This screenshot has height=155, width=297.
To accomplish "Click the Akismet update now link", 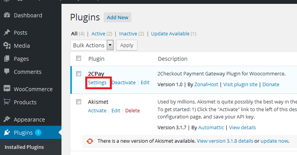I will click(x=274, y=141).
